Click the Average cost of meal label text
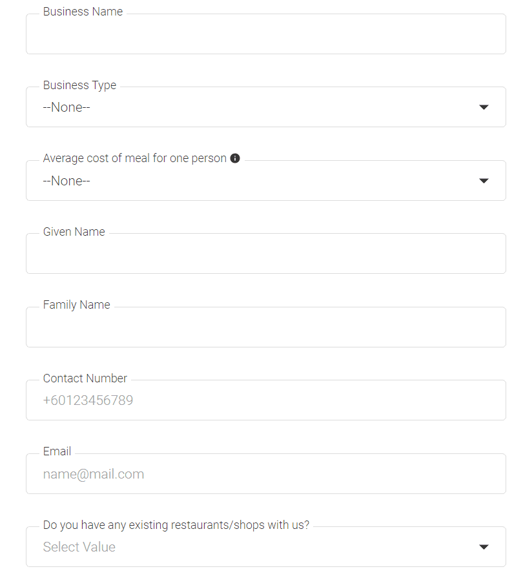 [x=134, y=158]
